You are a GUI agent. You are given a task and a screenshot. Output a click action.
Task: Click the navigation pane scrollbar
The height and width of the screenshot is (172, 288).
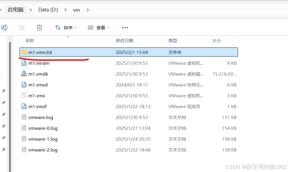pos(10,107)
